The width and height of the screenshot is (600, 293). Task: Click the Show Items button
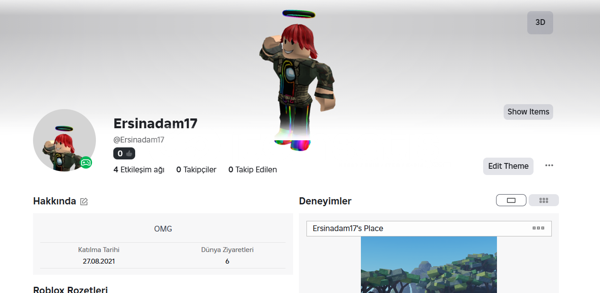click(x=528, y=112)
